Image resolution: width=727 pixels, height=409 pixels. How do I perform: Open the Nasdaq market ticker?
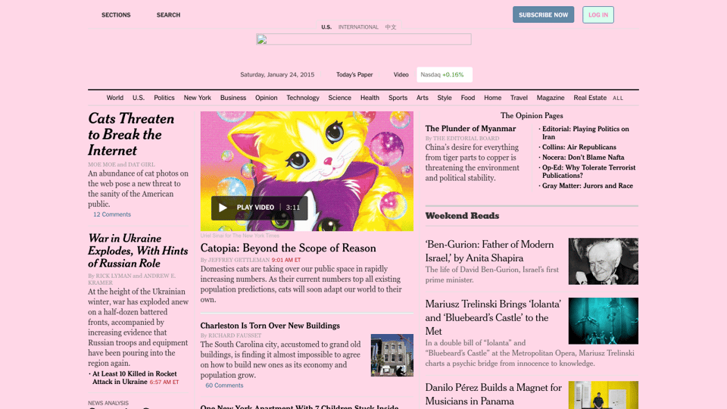coord(444,74)
